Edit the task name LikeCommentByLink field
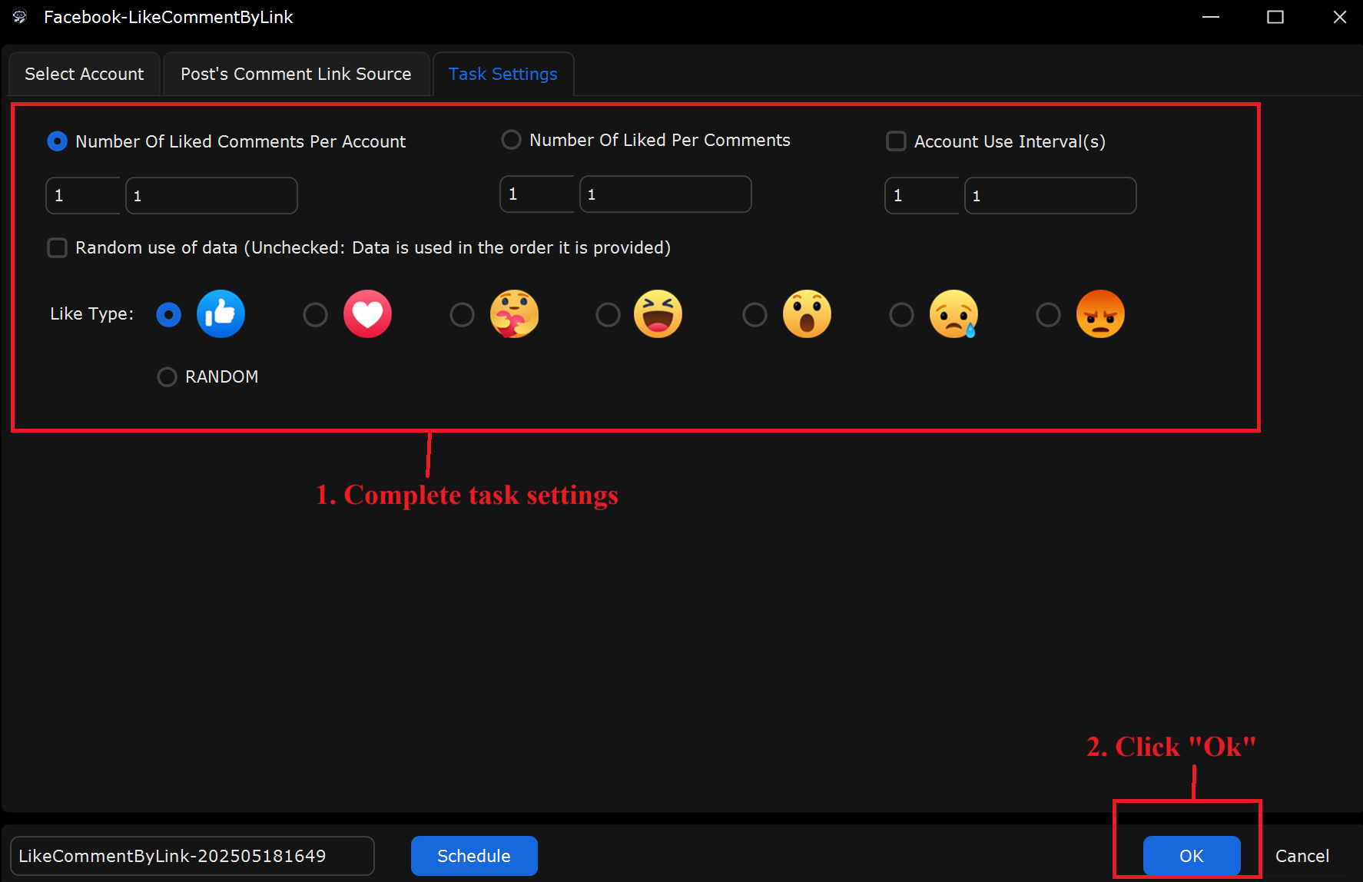Image resolution: width=1363 pixels, height=882 pixels. 192,856
